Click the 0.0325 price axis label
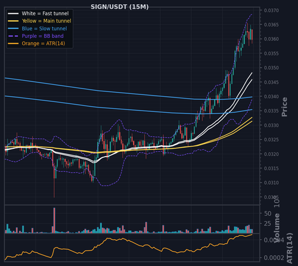Image resolution: width=298 pixels, height=266 pixels. (271, 140)
